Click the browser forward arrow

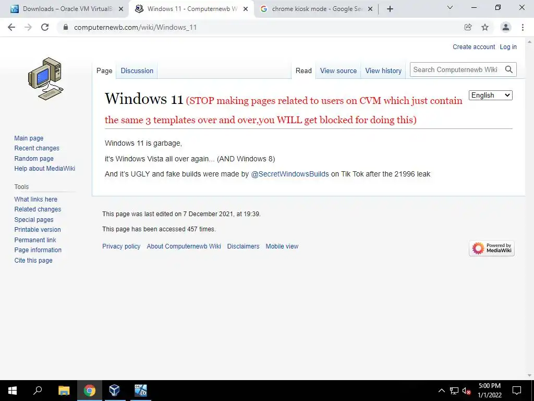pos(28,27)
